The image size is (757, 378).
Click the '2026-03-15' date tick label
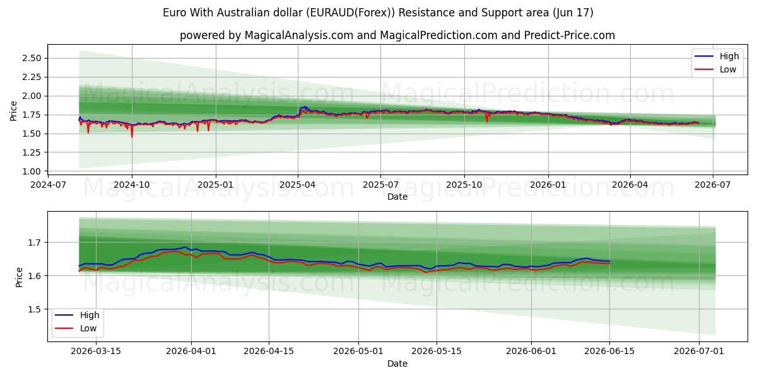coord(95,352)
